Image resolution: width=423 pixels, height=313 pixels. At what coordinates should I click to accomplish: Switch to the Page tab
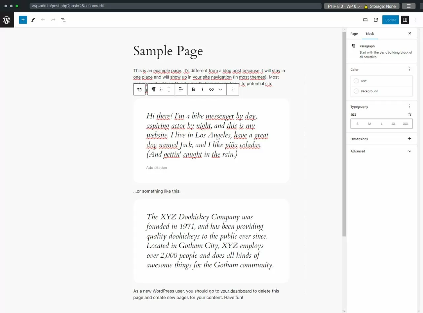[354, 34]
